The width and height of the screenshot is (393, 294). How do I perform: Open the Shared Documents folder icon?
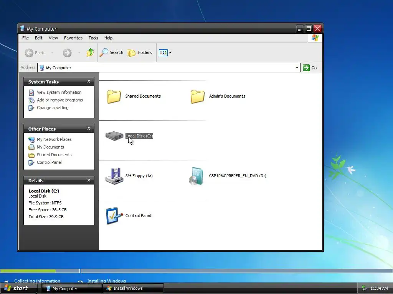[114, 96]
